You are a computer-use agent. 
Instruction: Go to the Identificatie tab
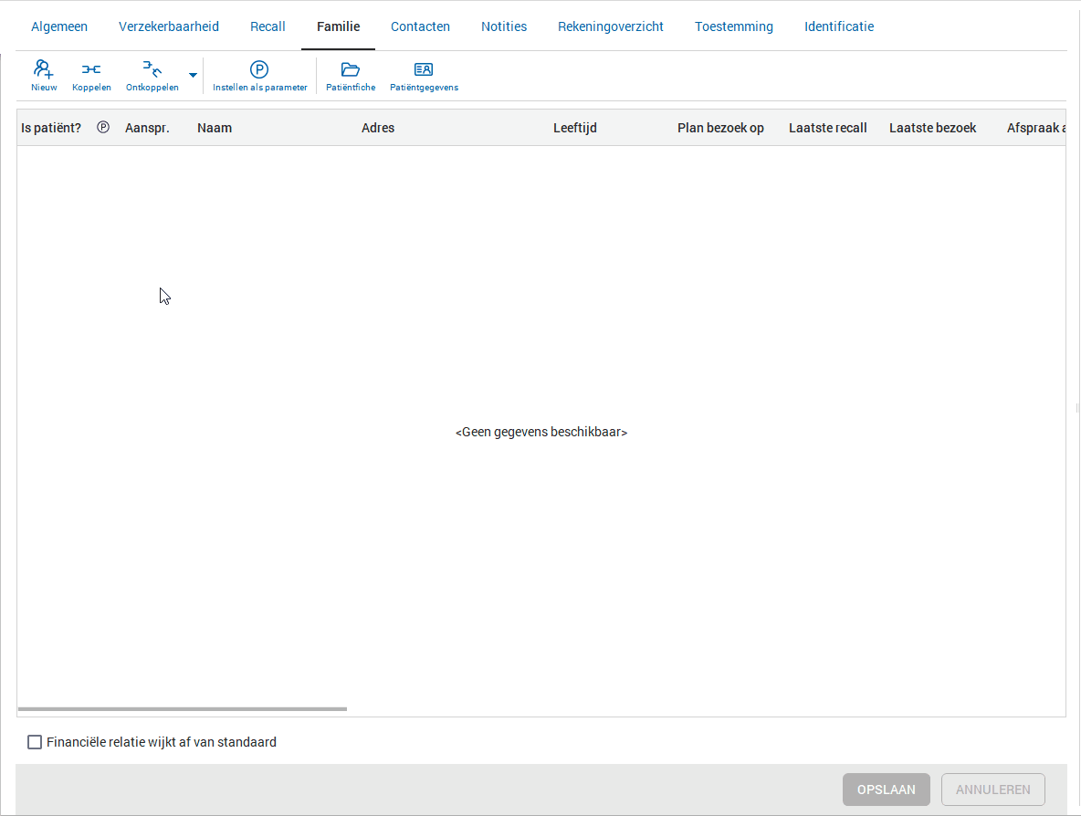tap(839, 26)
